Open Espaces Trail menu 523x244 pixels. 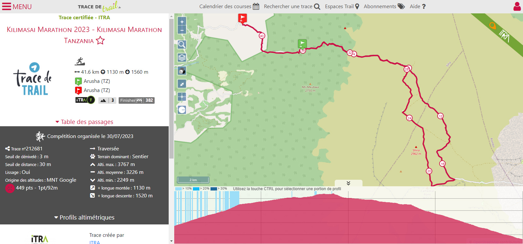(x=342, y=7)
